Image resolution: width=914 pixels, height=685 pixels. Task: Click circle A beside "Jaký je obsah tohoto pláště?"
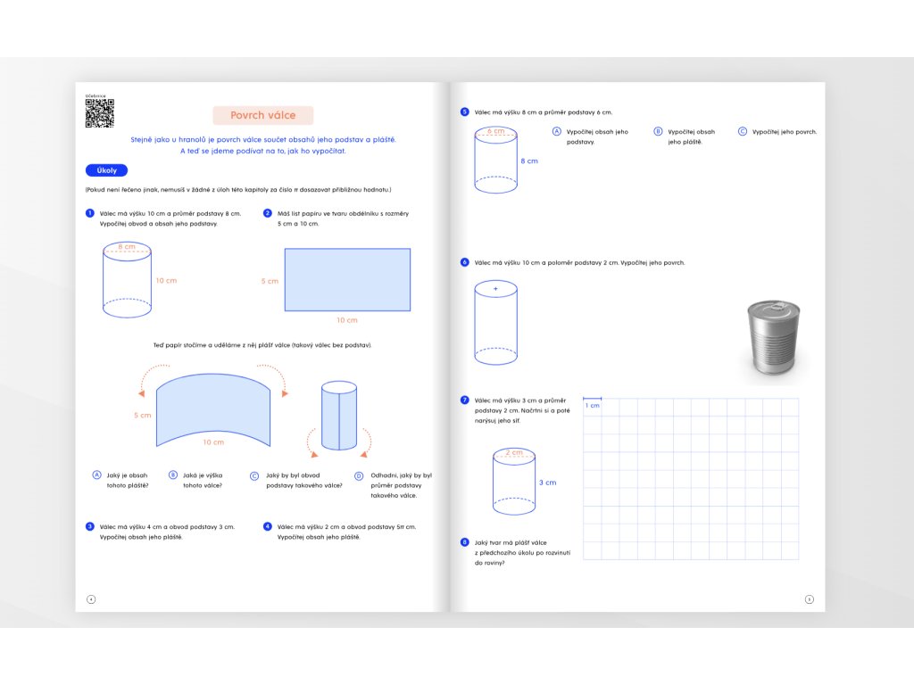tap(96, 475)
